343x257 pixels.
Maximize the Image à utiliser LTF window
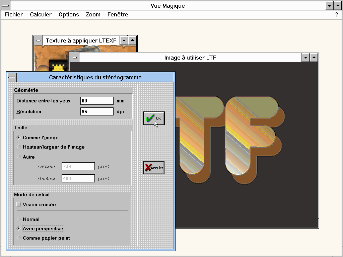coord(314,58)
